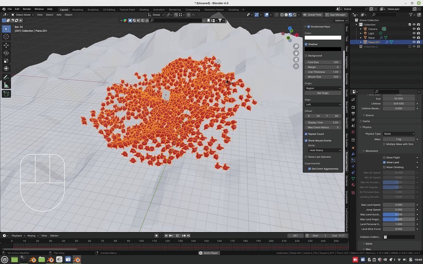Viewport: 423px width, 264px height.
Task: Click the App Manager button
Action: (x=336, y=15)
